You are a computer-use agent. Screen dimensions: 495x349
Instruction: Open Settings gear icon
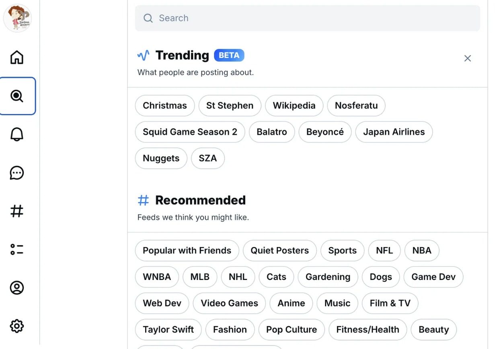17,326
